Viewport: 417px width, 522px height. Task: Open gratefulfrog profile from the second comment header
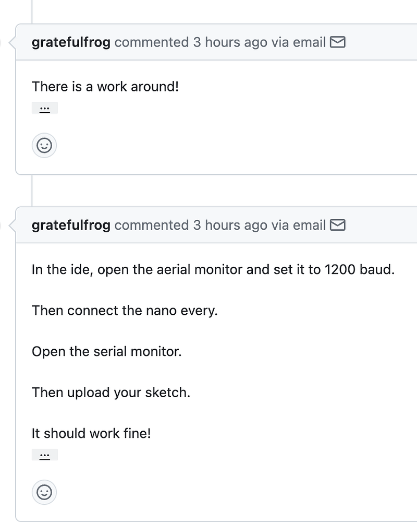71,226
